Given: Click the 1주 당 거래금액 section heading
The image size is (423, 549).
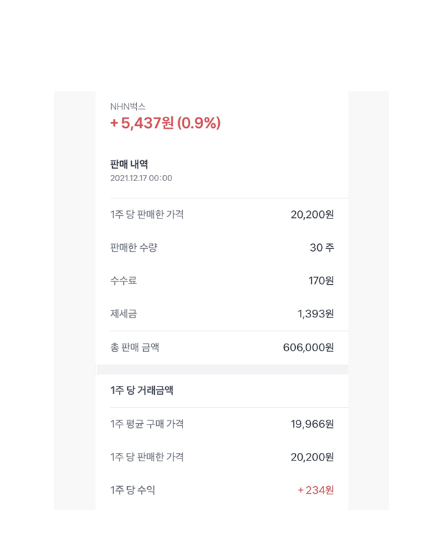Looking at the screenshot, I should click(x=142, y=391).
